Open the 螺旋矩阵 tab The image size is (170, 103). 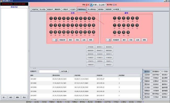coord(58,9)
